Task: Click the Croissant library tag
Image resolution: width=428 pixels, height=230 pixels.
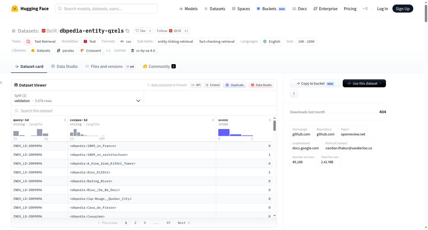Action: (x=91, y=50)
